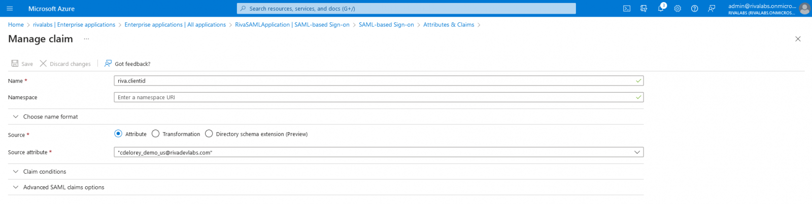The height and width of the screenshot is (204, 812).
Task: Click the Microsoft Azure logo text
Action: click(x=51, y=9)
